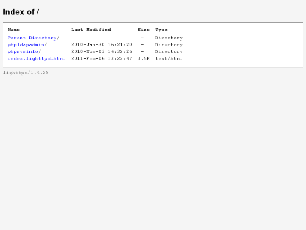Click the Last Modified column header

(91, 30)
